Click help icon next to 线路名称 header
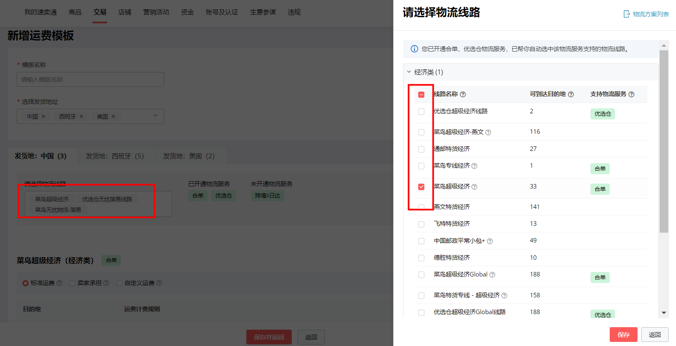The width and height of the screenshot is (676, 346). click(463, 94)
